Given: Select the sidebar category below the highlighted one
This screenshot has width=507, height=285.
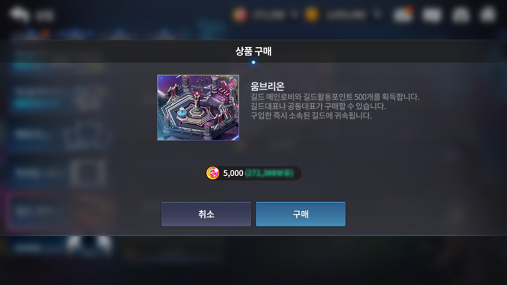Looking at the screenshot, I should [60, 246].
